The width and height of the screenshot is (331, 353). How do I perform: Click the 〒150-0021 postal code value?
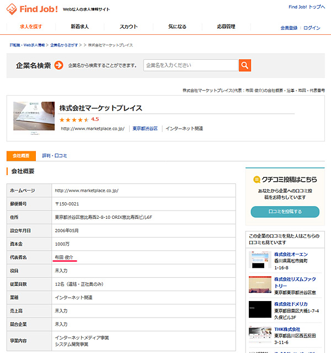pyautogui.click(x=67, y=204)
